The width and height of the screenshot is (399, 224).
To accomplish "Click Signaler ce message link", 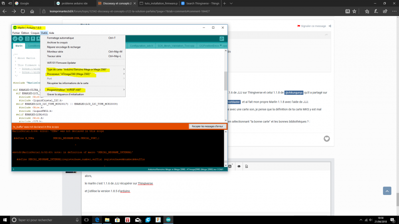I will [312, 26].
